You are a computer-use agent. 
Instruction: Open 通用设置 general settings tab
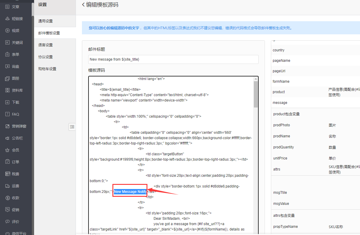point(45,21)
